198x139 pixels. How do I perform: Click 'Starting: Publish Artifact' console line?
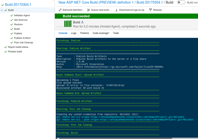[x=73, y=48]
